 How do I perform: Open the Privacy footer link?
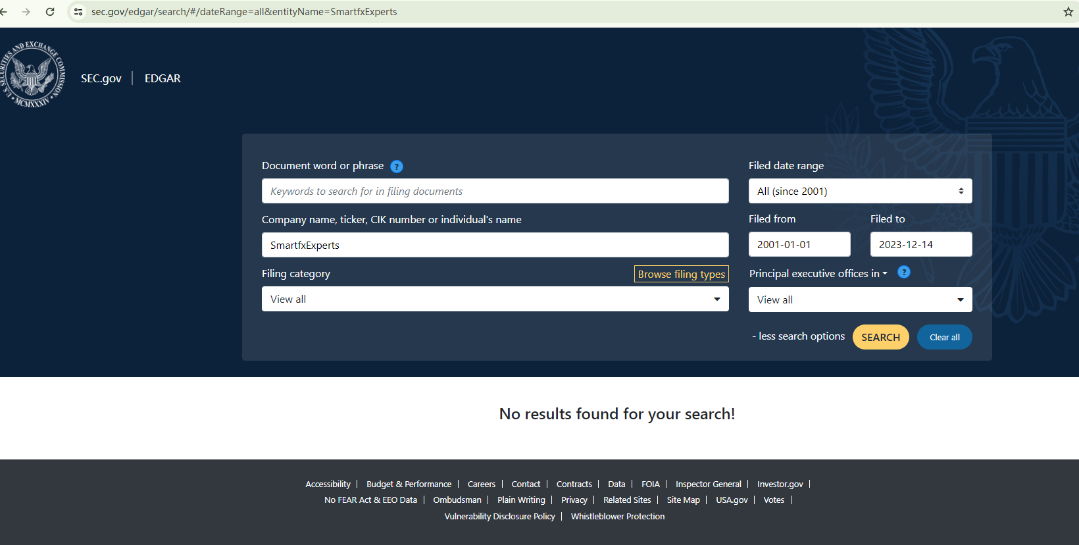tap(574, 500)
